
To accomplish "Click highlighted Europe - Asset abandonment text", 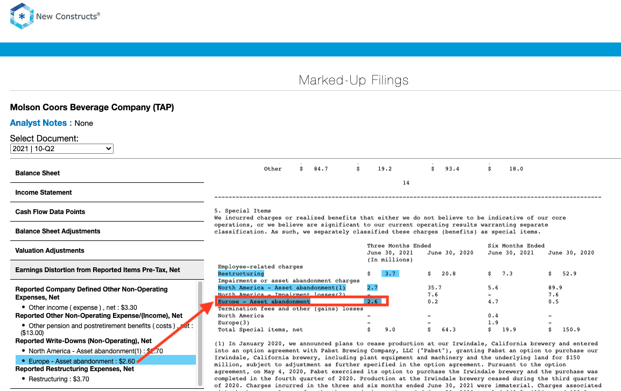I will [x=264, y=302].
